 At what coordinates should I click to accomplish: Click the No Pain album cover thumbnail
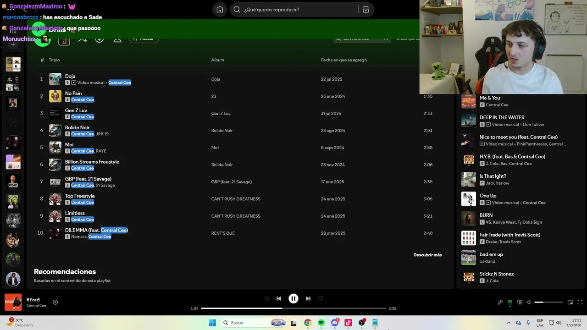pos(55,96)
